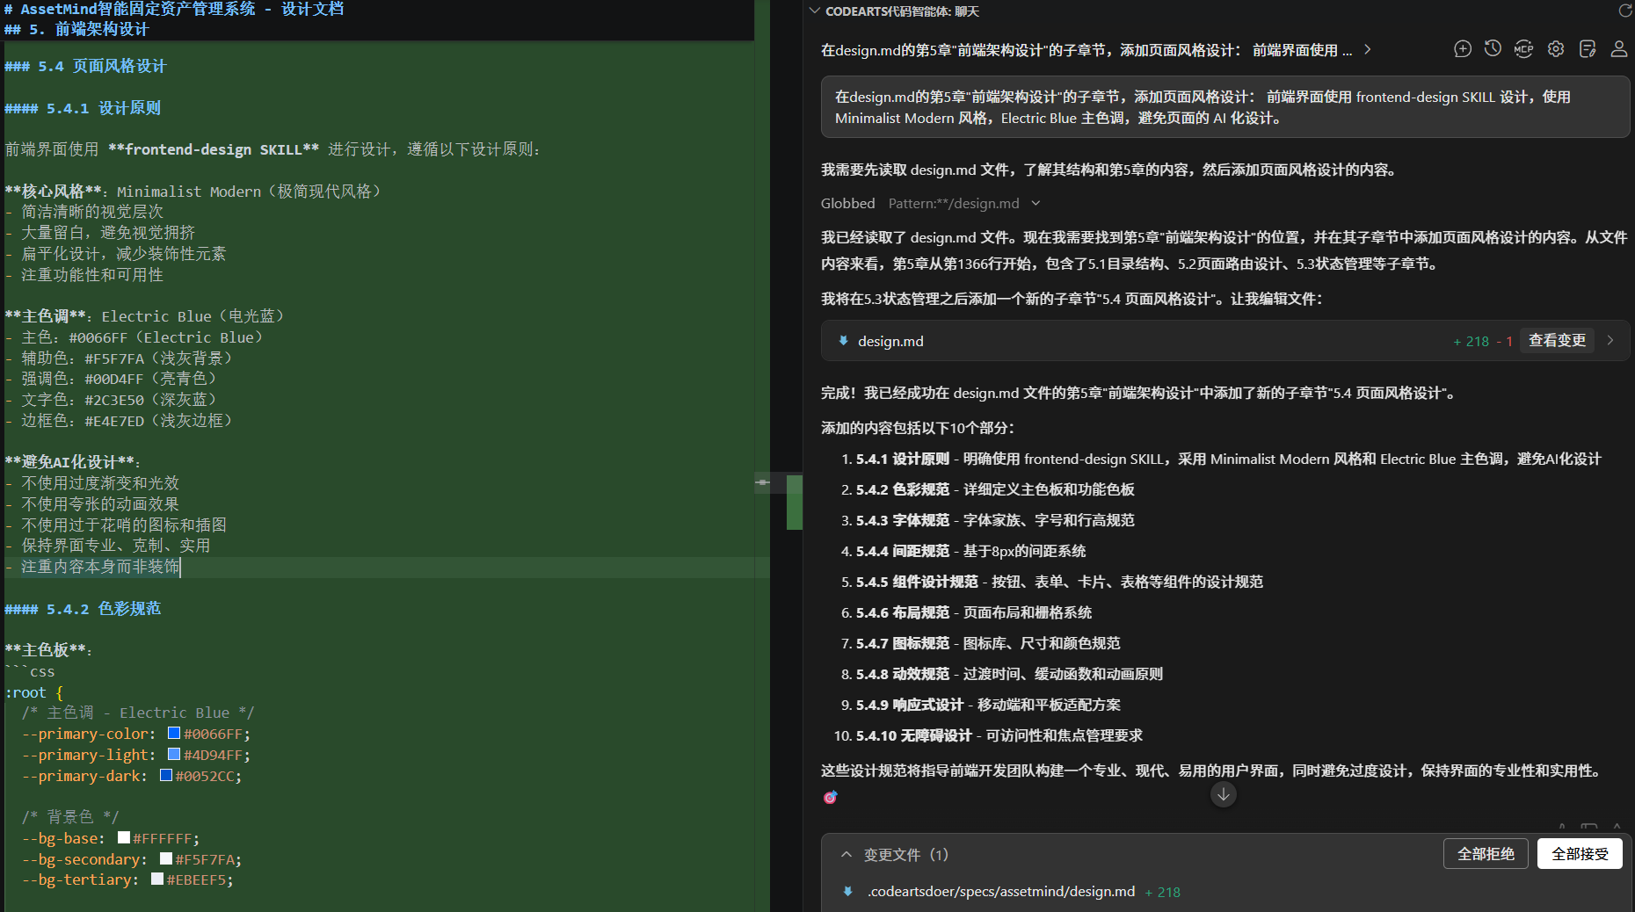Open user account profile icon
The height and width of the screenshot is (912, 1635).
1619,49
